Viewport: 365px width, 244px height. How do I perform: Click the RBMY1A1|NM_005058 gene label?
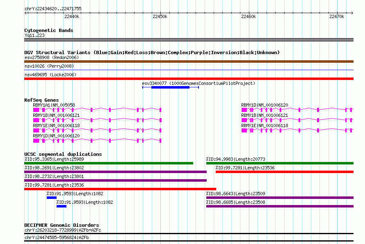54,105
